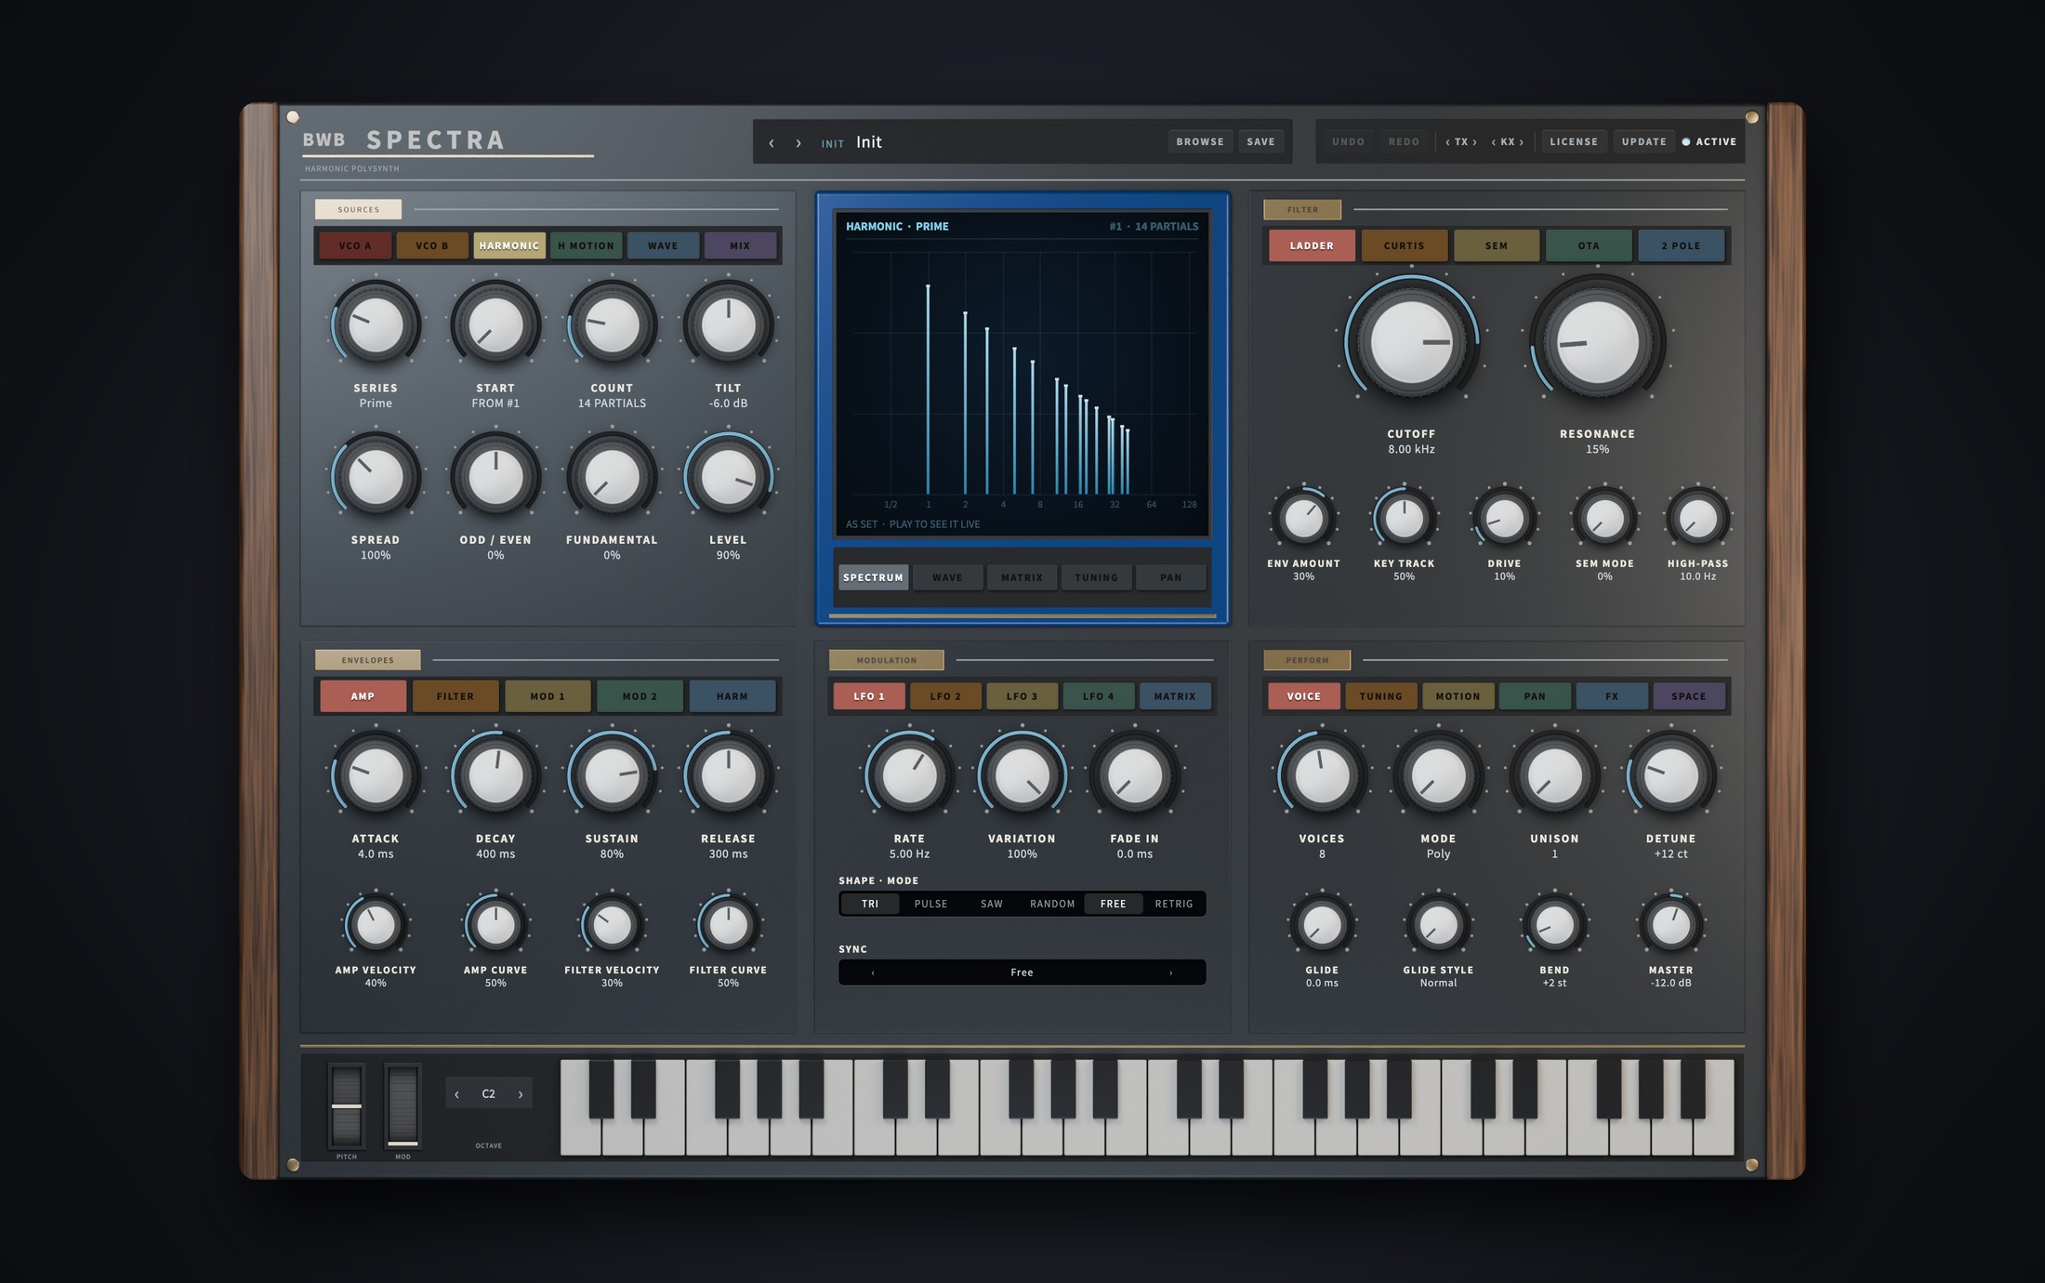The width and height of the screenshot is (2045, 1283).
Task: Click the pitch wheel slider
Action: (x=347, y=1106)
